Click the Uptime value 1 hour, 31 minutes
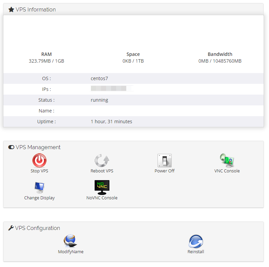The width and height of the screenshot is (269, 267). pyautogui.click(x=111, y=122)
